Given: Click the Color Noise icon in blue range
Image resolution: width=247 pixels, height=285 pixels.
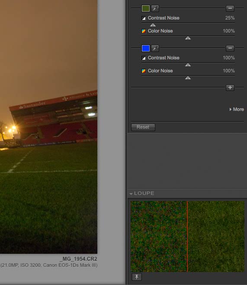Looking at the screenshot, I should [144, 71].
